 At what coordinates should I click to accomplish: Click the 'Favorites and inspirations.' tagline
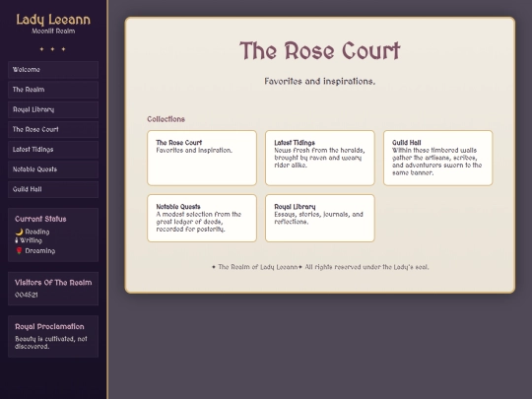320,82
